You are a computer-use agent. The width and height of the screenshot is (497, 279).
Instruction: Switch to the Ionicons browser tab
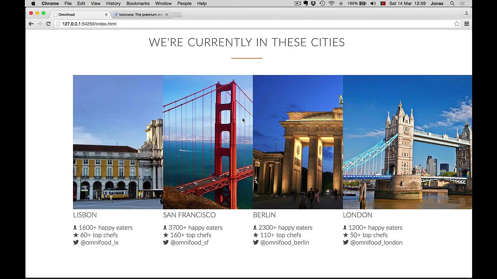click(141, 15)
